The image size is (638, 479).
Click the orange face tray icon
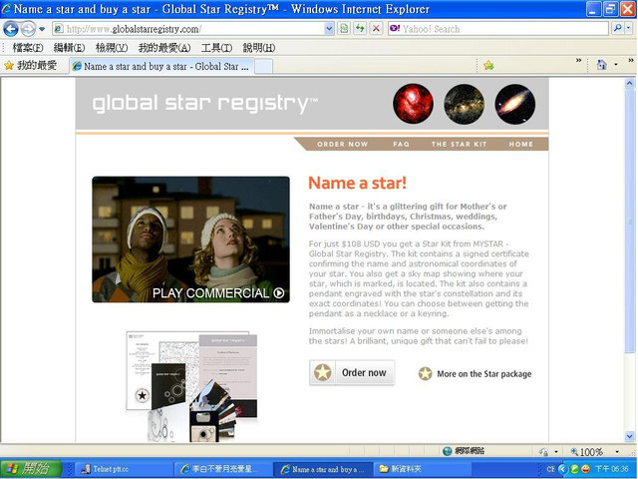[x=585, y=469]
